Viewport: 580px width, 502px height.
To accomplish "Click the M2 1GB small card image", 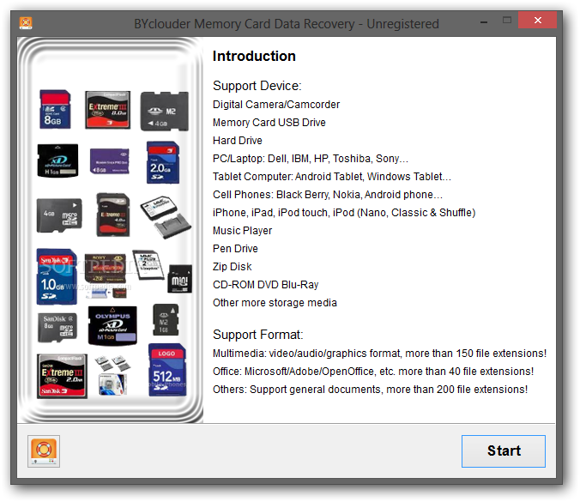I will pyautogui.click(x=166, y=320).
